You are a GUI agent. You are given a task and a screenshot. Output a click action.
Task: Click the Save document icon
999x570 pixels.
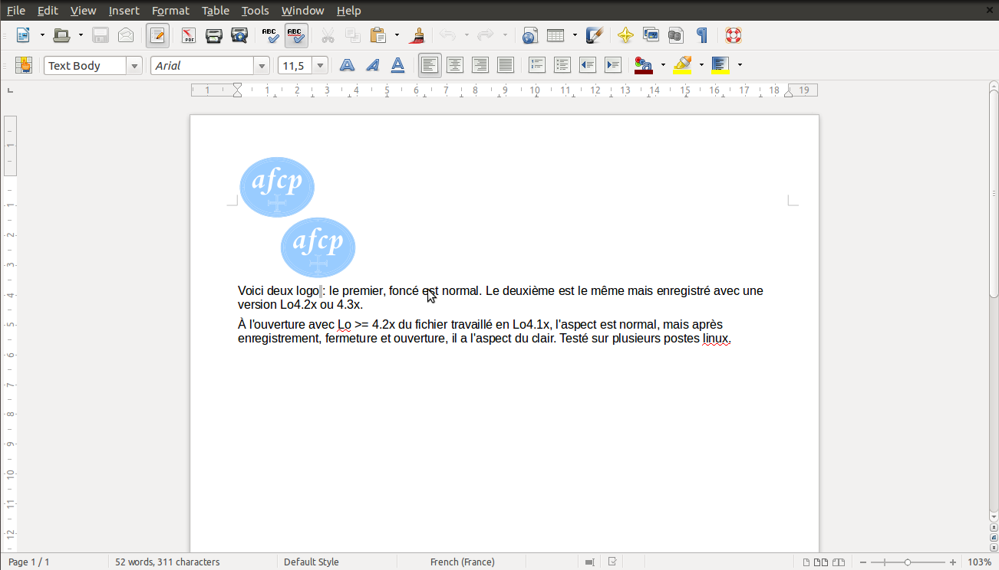click(x=101, y=35)
